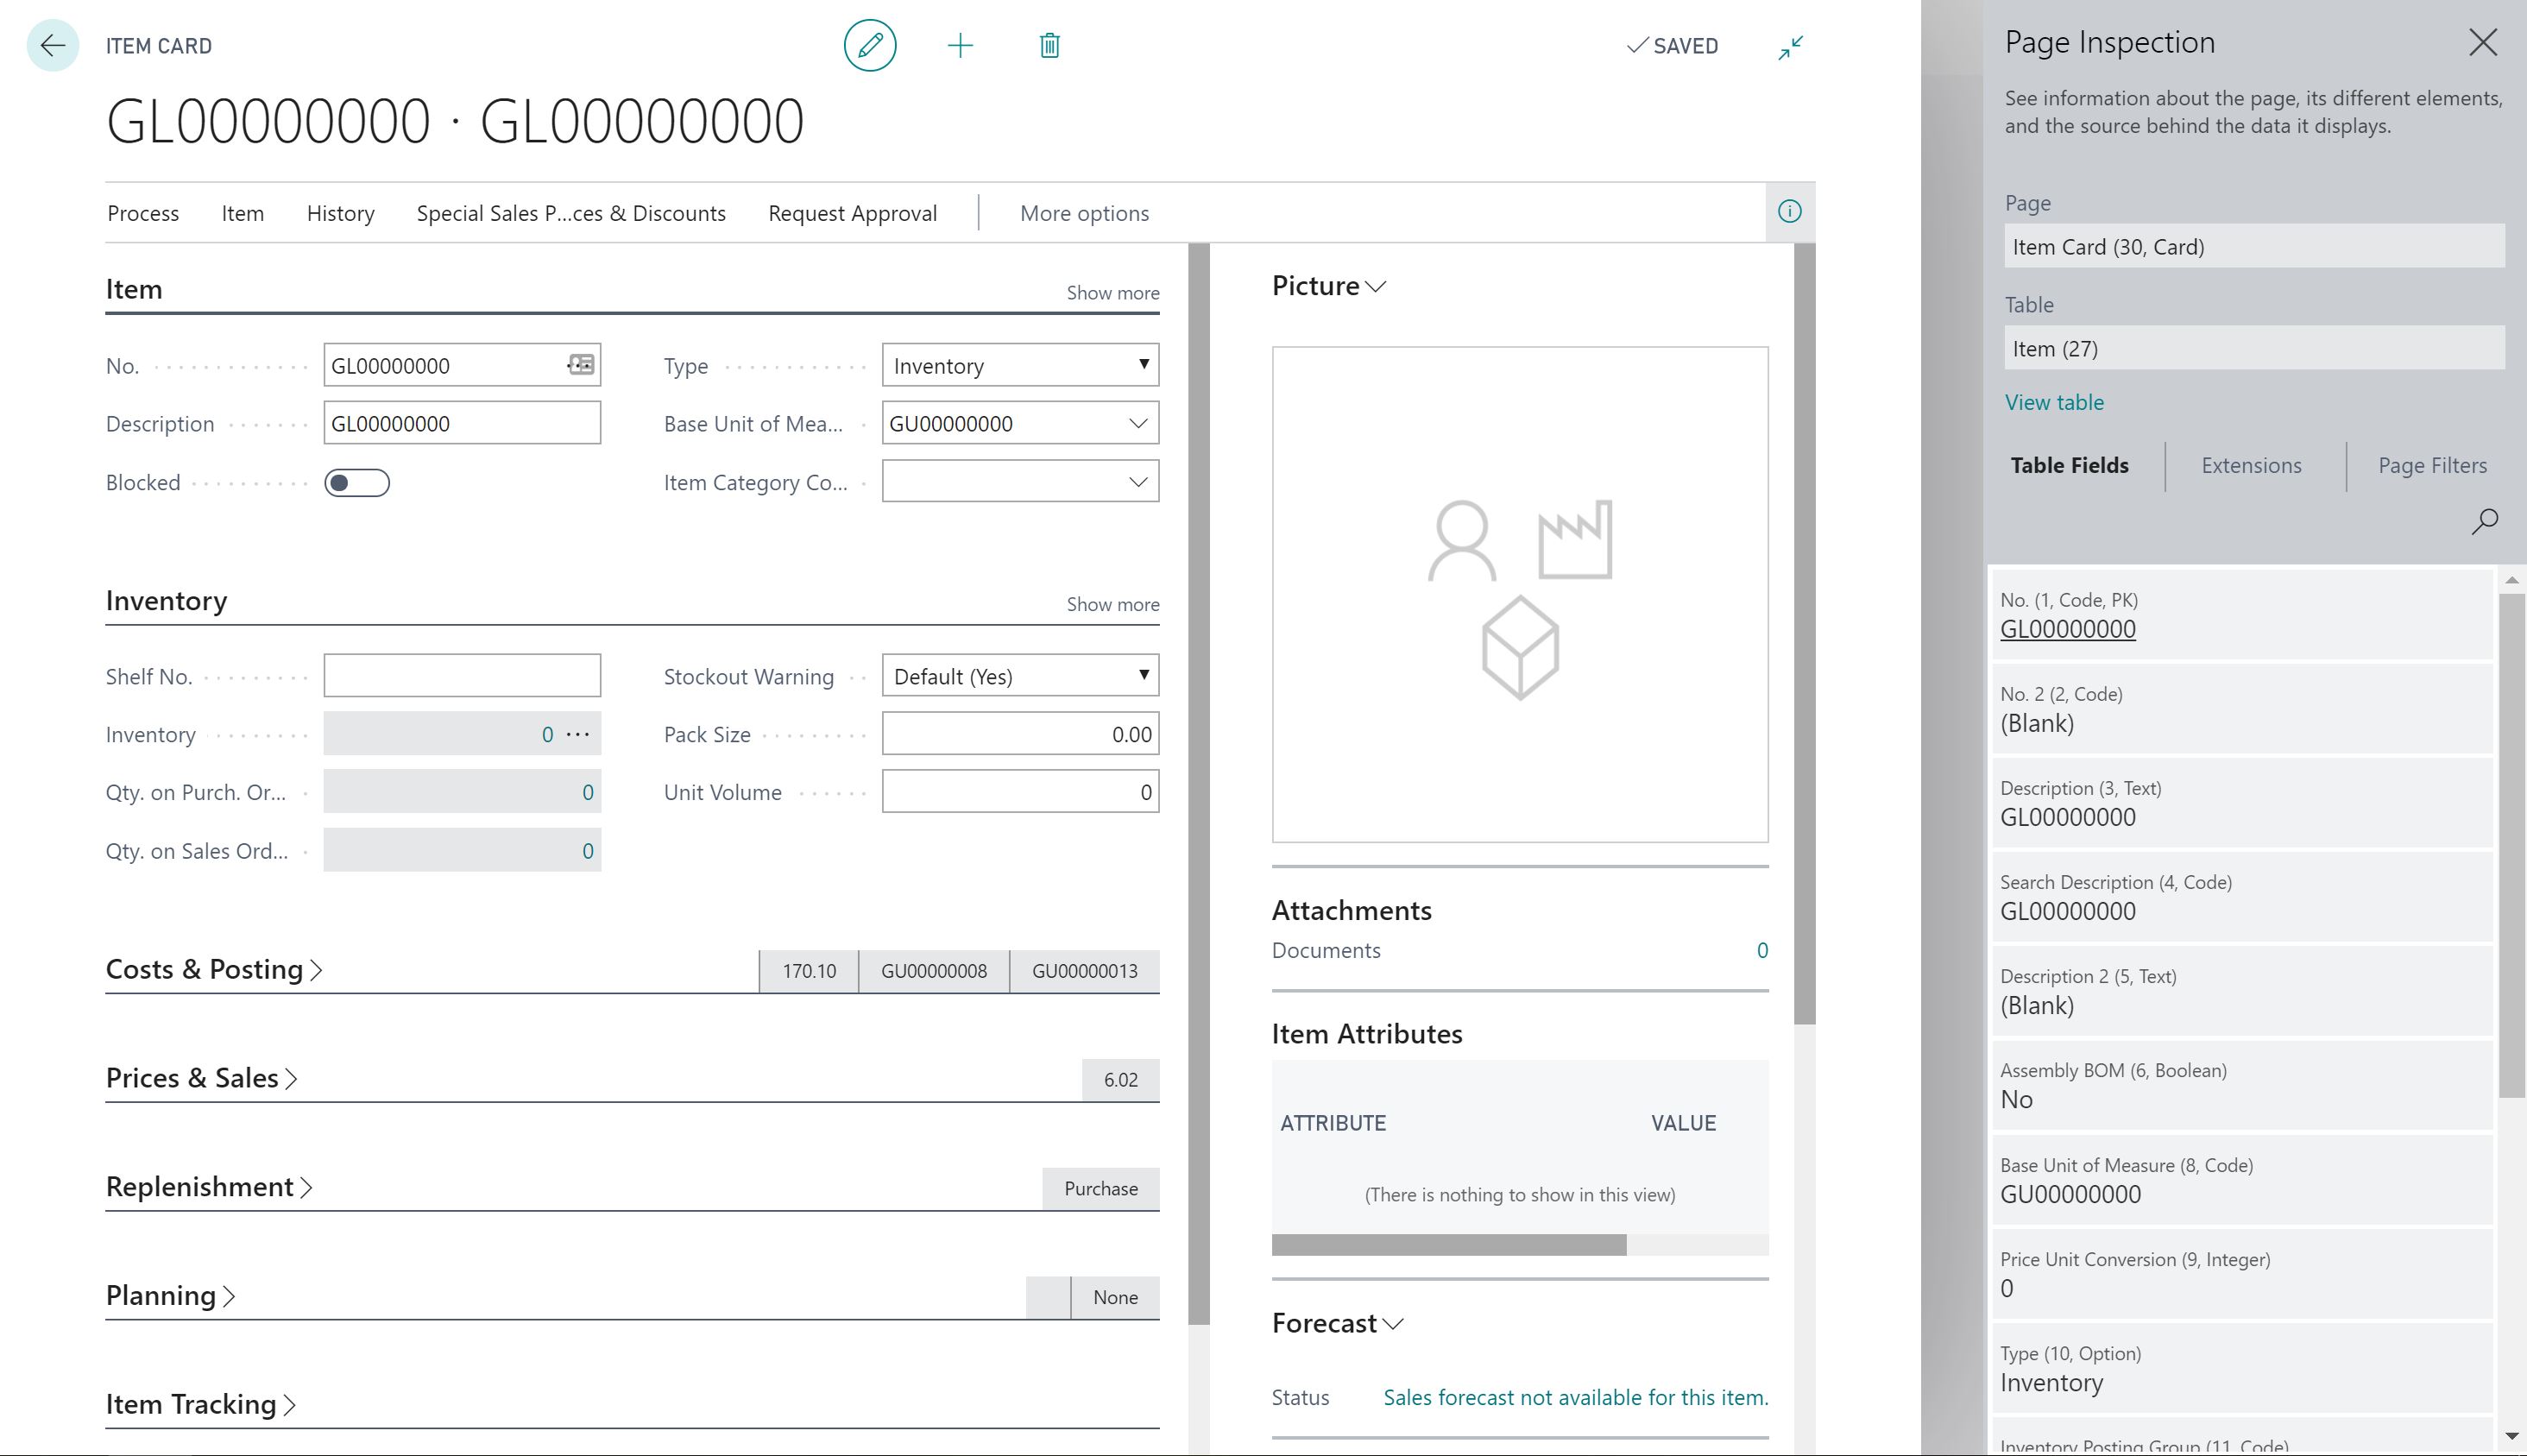
Task: Click assist-edit icon in No. field
Action: pos(581,365)
